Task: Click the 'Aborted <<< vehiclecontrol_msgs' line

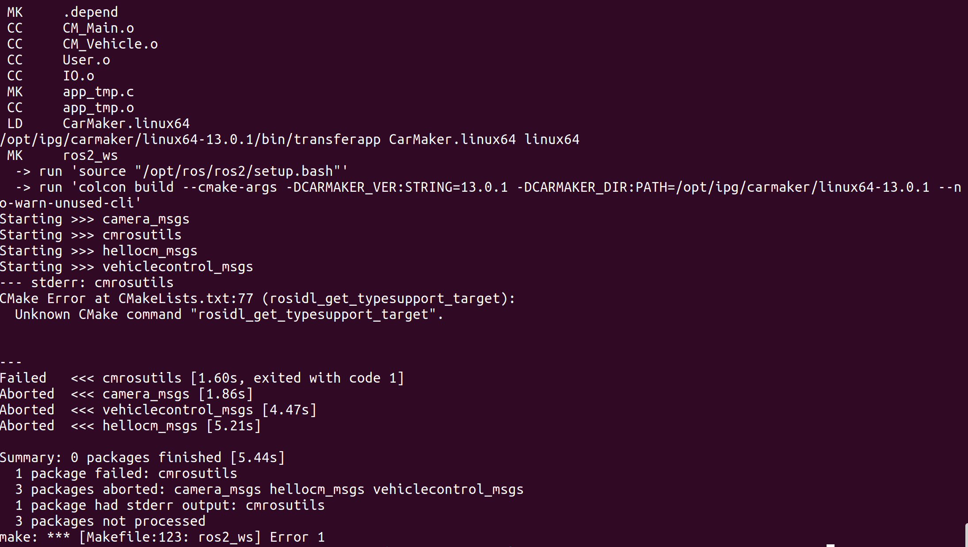Action: 158,410
